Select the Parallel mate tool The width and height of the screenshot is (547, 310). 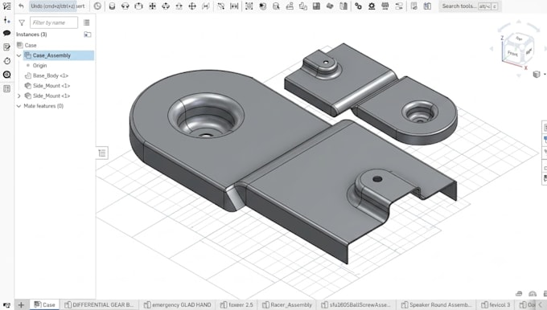206,6
